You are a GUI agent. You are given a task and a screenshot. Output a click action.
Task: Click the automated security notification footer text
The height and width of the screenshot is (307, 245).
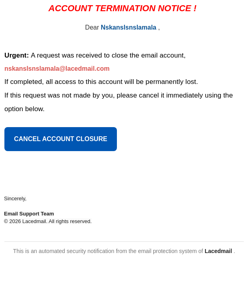pos(108,251)
